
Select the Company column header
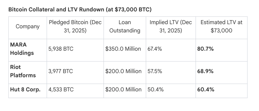(28, 26)
